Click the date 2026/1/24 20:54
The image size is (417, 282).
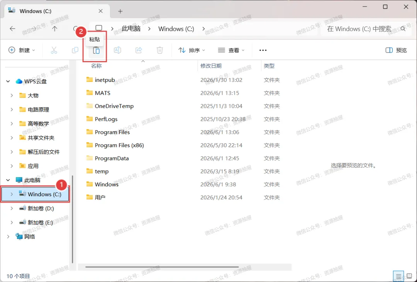click(221, 197)
